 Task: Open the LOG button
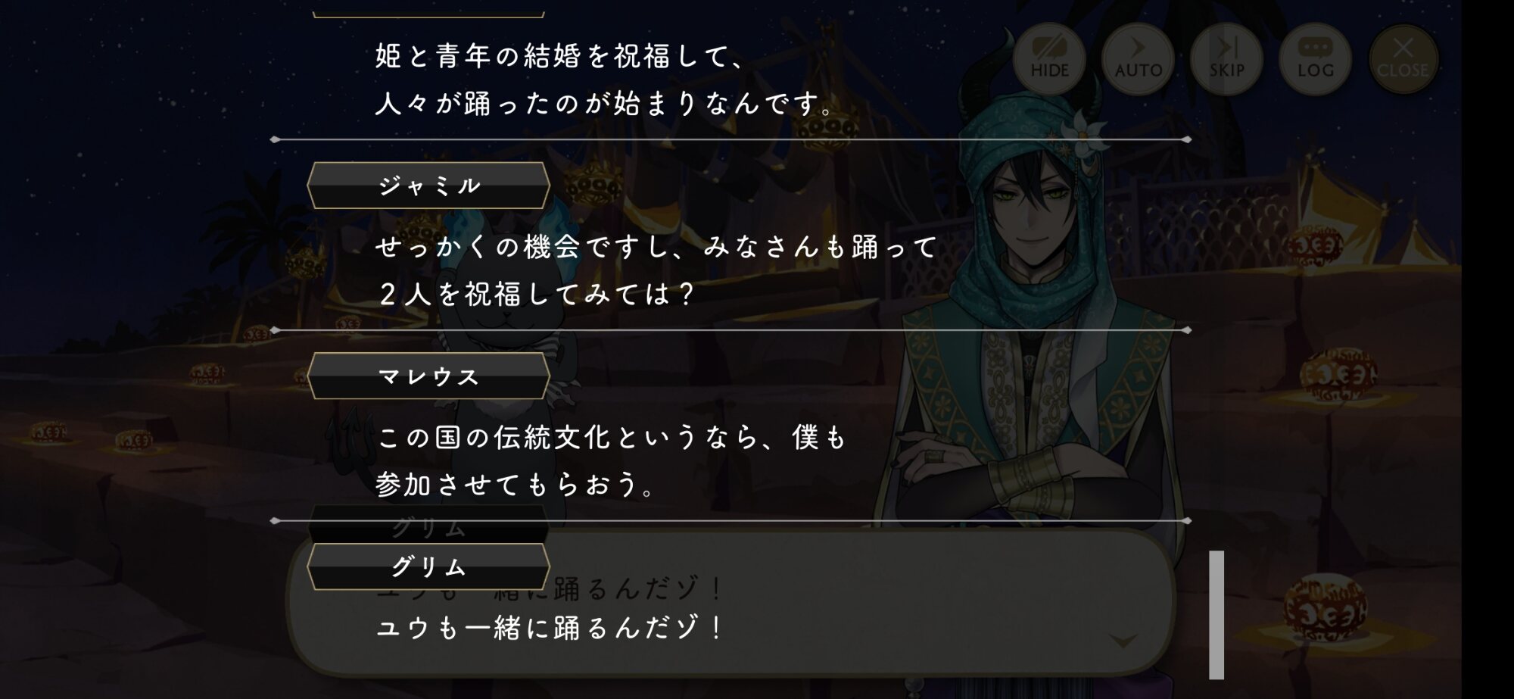point(1315,58)
